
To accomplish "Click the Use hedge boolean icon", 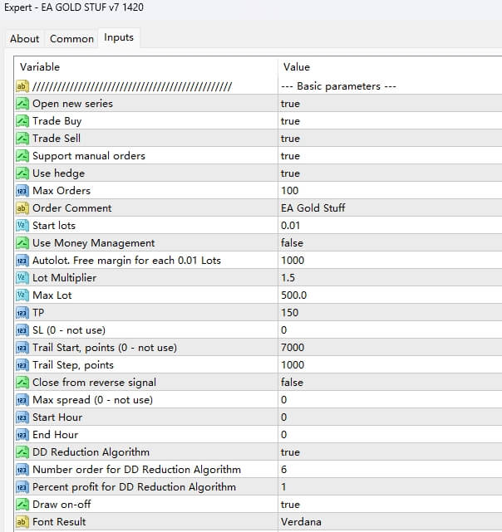I will pos(22,173).
